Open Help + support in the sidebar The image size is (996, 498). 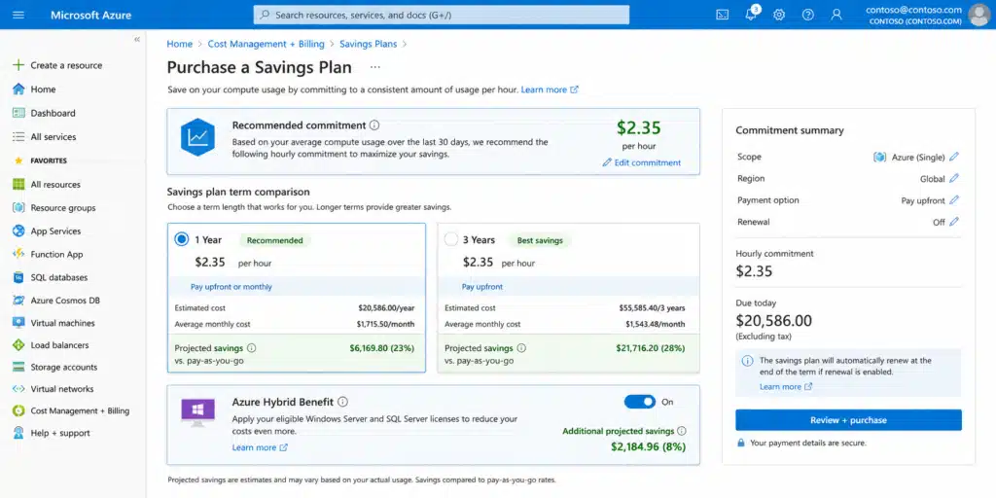click(60, 433)
